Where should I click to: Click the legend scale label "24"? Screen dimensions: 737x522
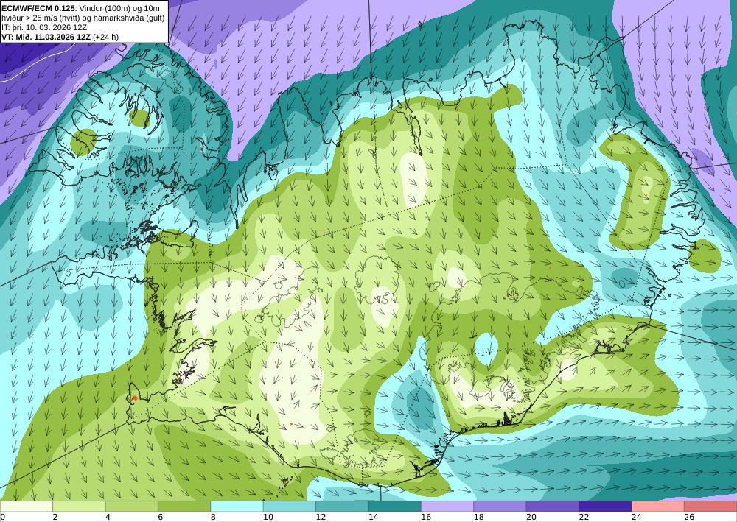point(637,517)
